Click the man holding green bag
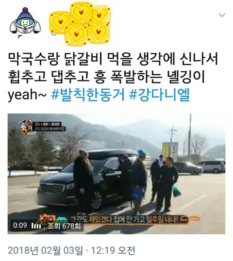This screenshot has height=261, width=233. [168, 184]
